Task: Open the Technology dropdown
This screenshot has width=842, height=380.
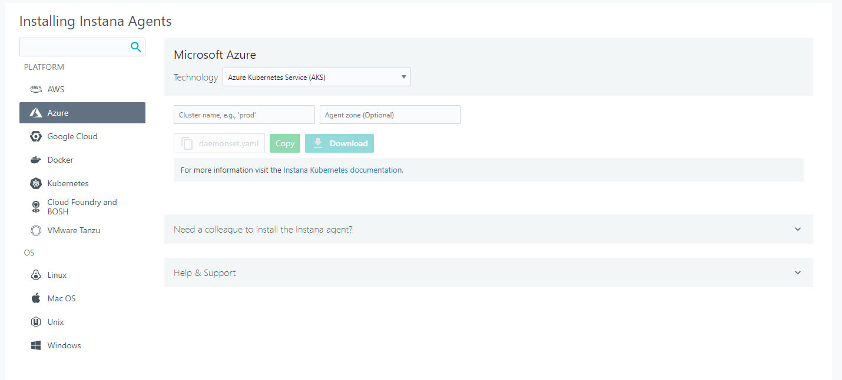Action: point(317,77)
